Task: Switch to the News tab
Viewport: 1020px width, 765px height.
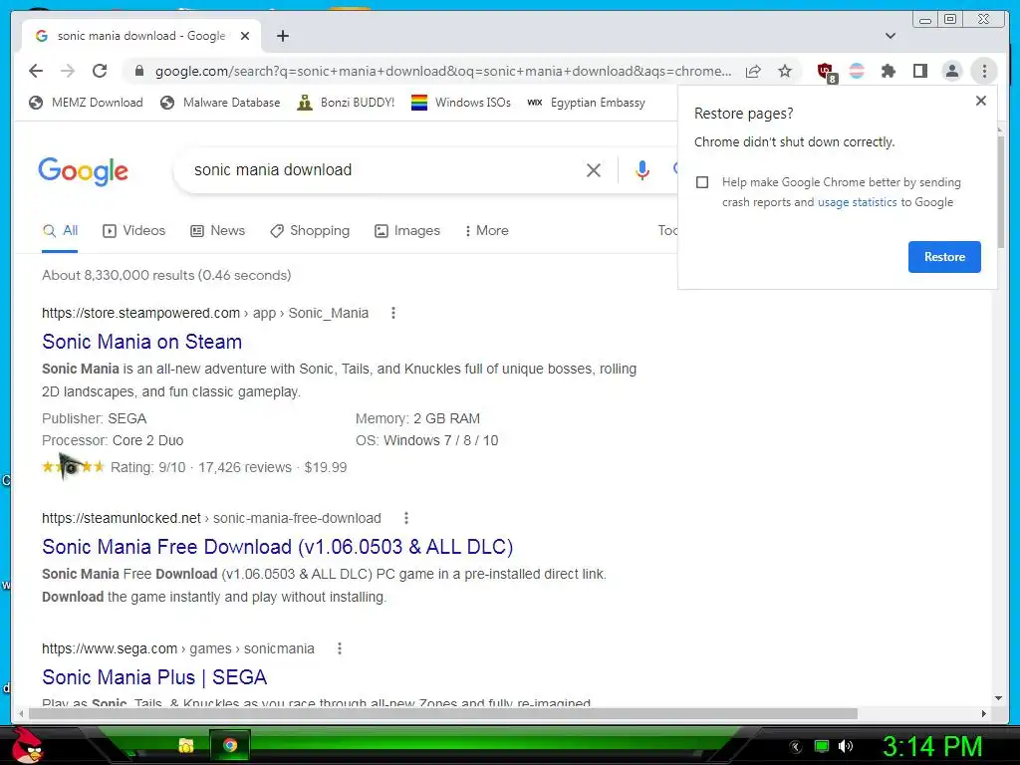Action: (x=217, y=231)
